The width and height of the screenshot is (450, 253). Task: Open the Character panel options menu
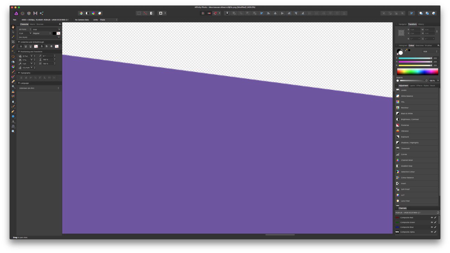point(60,24)
